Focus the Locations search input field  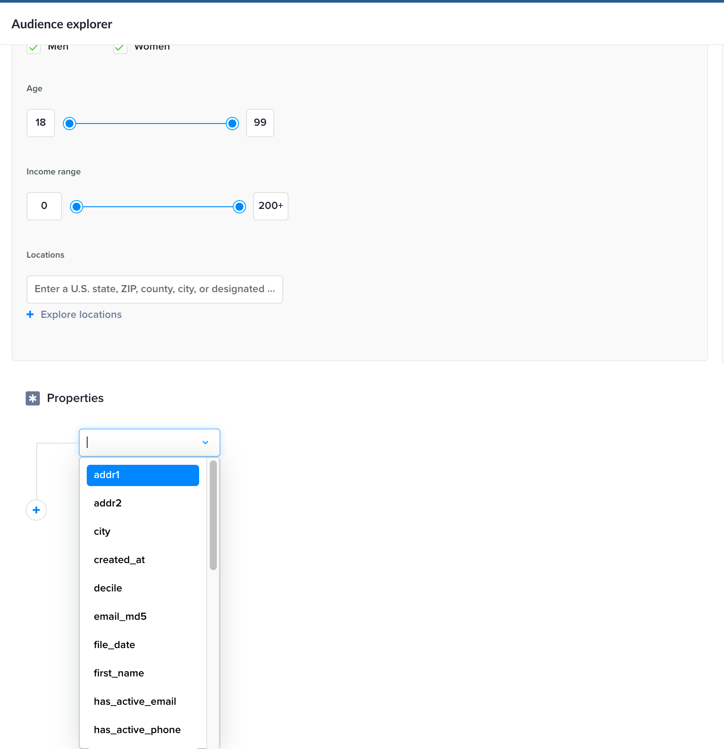(154, 290)
